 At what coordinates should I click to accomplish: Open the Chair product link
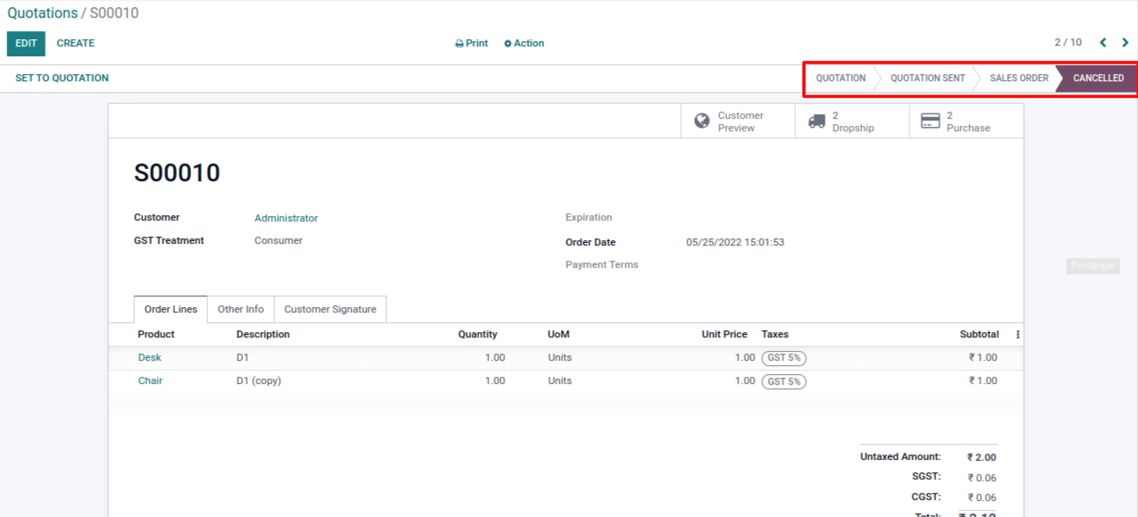pyautogui.click(x=150, y=380)
